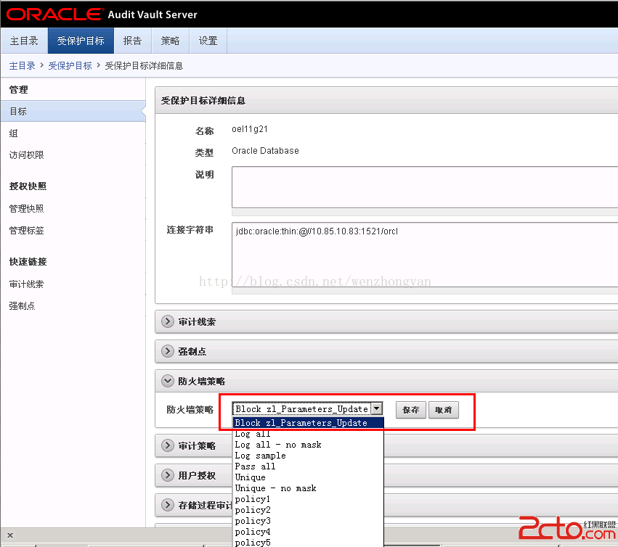Choose Unique policy option

[308, 477]
